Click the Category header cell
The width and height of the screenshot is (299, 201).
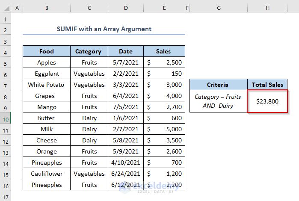click(x=89, y=51)
